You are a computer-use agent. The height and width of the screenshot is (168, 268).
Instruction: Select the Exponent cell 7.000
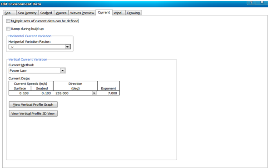click(109, 93)
